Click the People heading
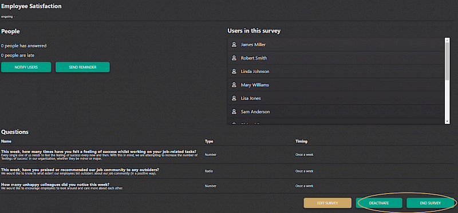This screenshot has width=458, height=213. 10,31
